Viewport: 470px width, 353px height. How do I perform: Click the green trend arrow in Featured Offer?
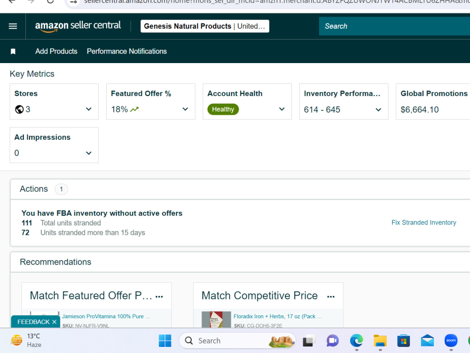point(134,109)
